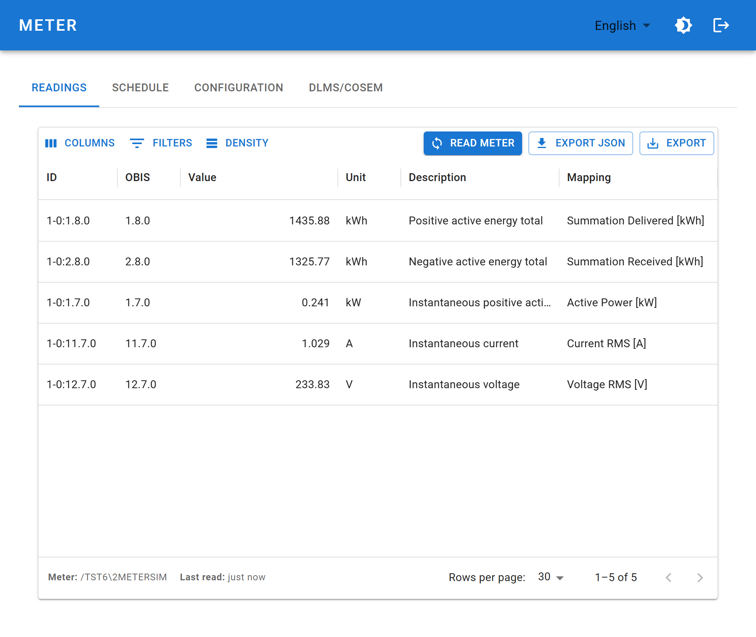Go to the previous page arrow
The height and width of the screenshot is (637, 756).
pos(669,578)
